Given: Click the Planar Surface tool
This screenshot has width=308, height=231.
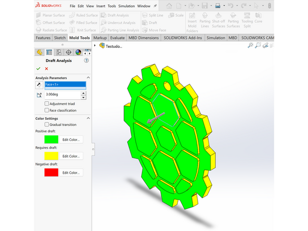Looking at the screenshot, I should click(50, 15).
